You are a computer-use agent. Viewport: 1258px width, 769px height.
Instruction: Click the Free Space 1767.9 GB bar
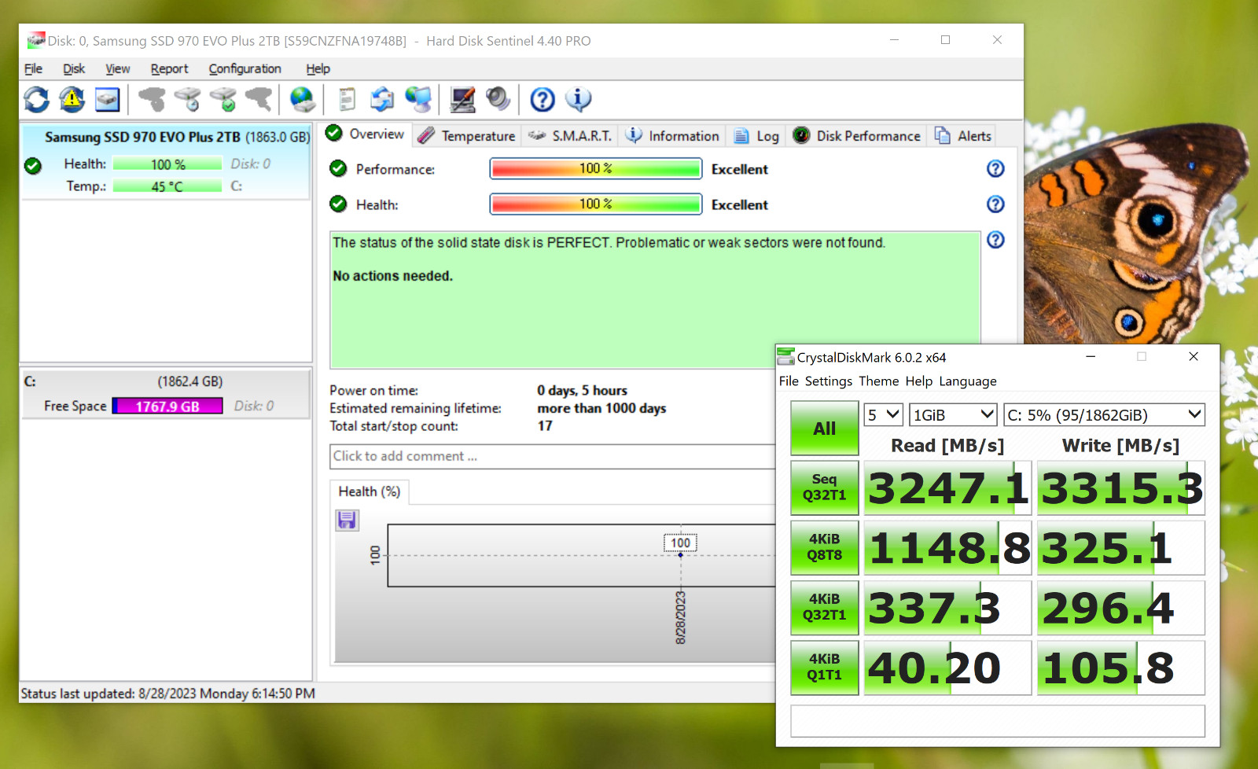(x=167, y=406)
